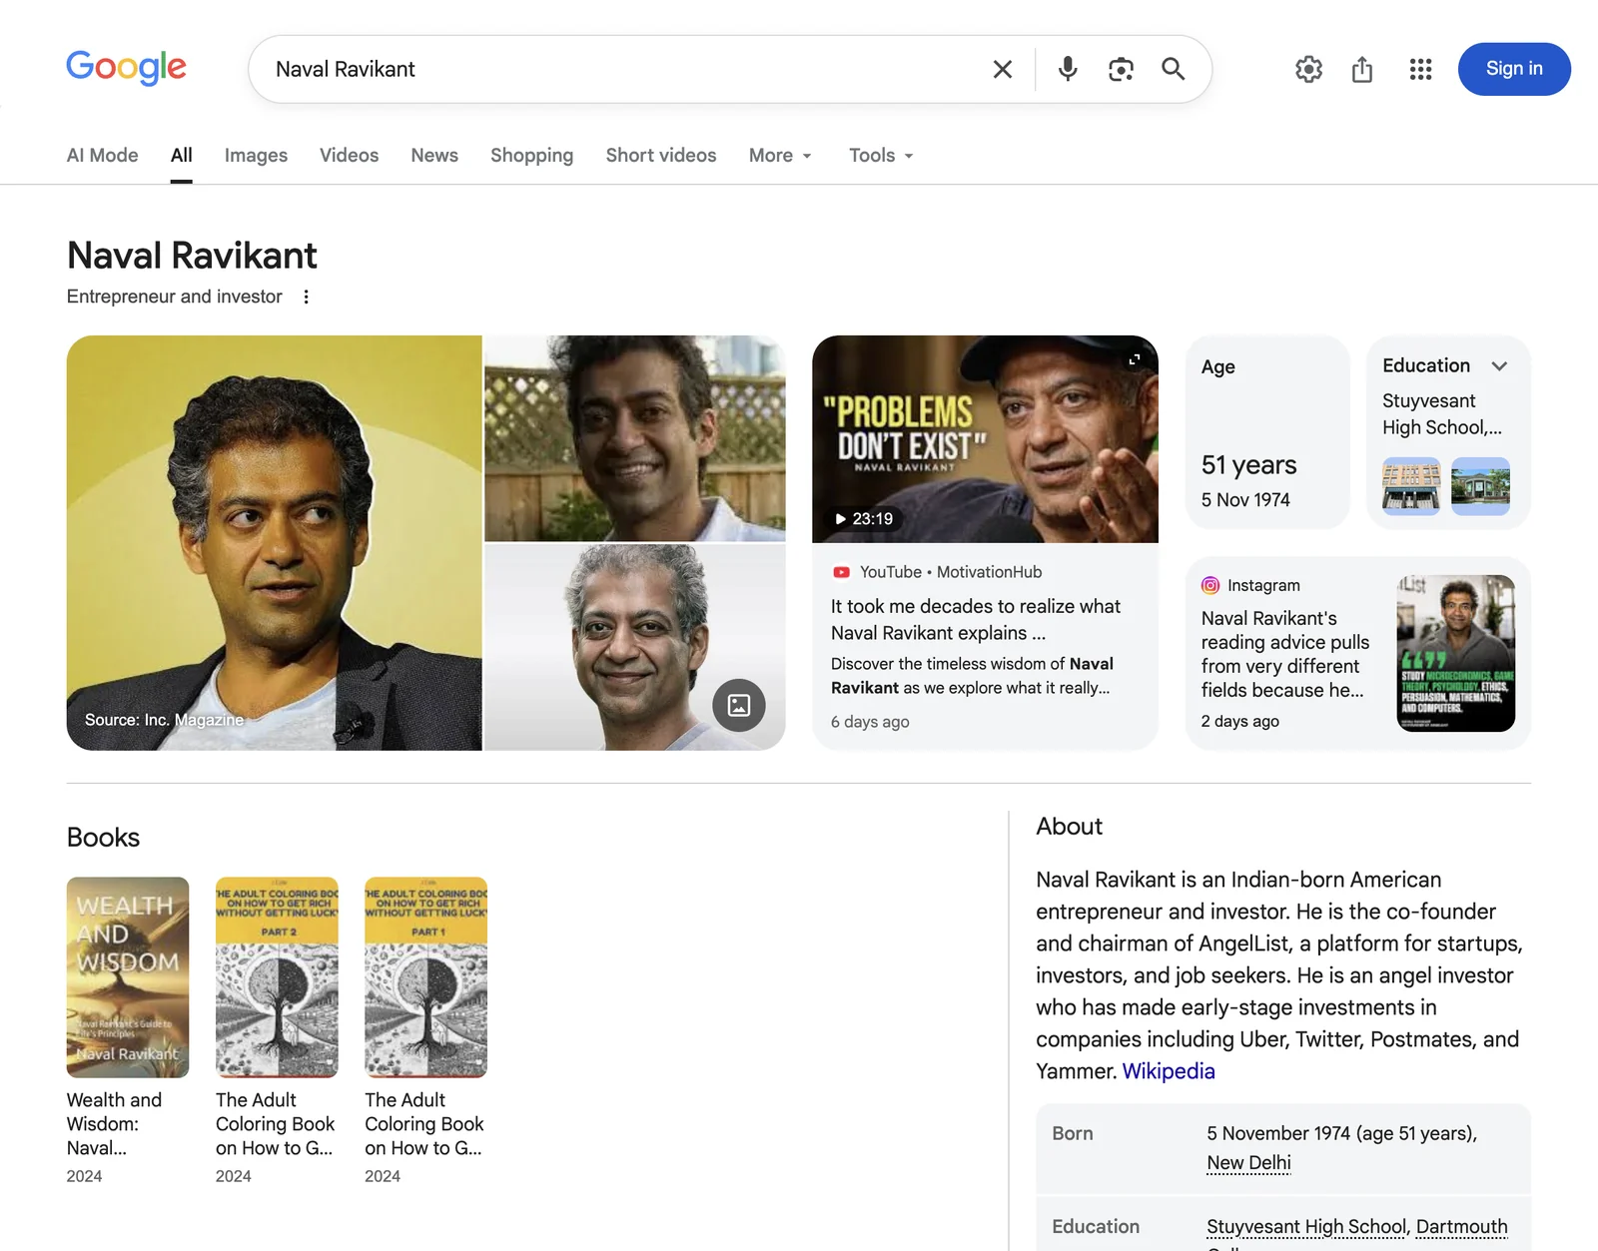Expand the More dropdown
1598x1251 pixels.
pyautogui.click(x=781, y=155)
